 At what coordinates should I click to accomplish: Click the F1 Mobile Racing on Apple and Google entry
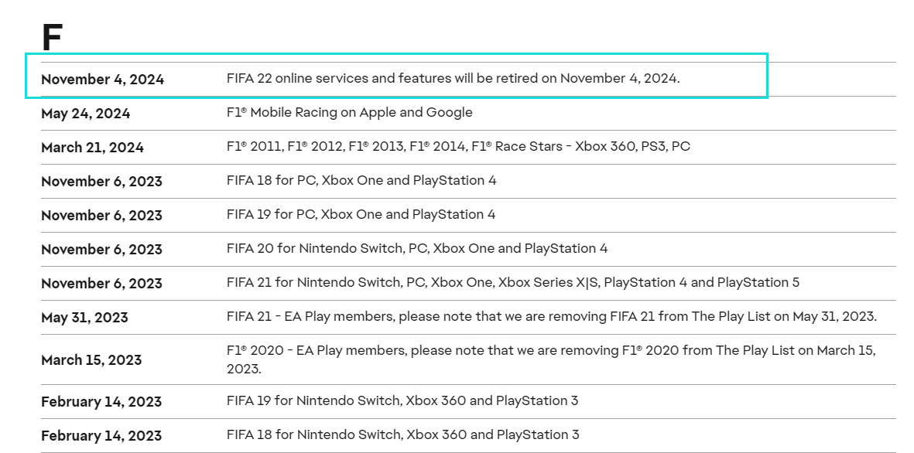(349, 112)
